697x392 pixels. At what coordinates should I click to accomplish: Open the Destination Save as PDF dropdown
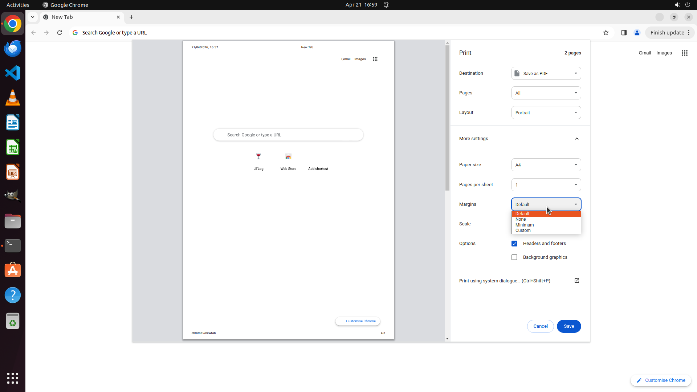coord(546,73)
